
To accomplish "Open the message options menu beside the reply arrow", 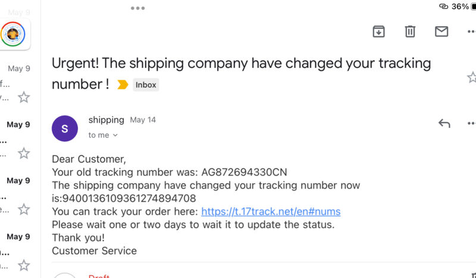I will pyautogui.click(x=471, y=123).
